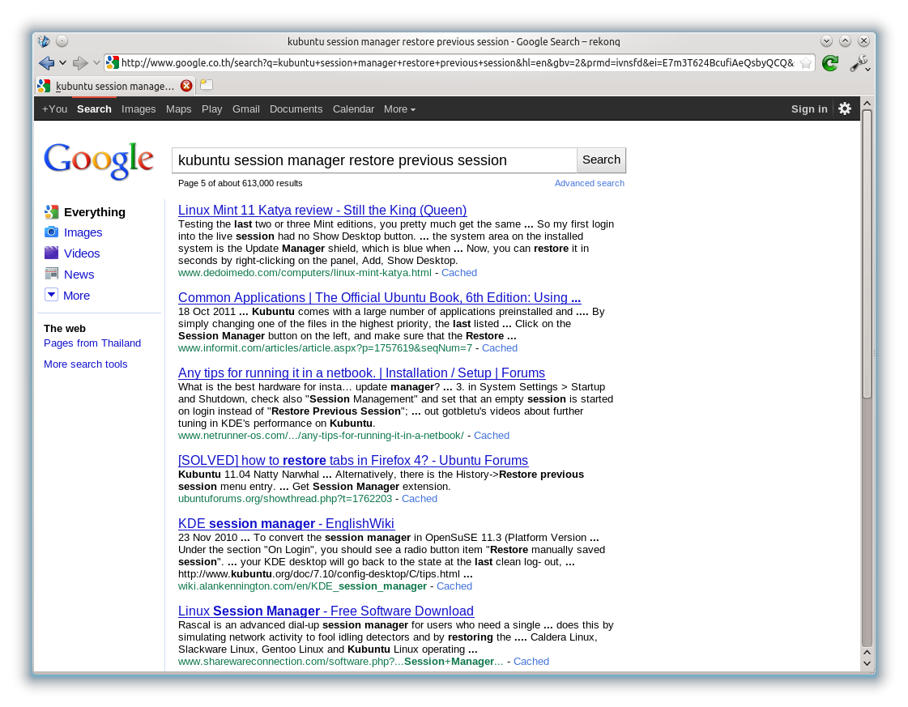
Task: Open Documents in Google top bar
Action: click(296, 109)
